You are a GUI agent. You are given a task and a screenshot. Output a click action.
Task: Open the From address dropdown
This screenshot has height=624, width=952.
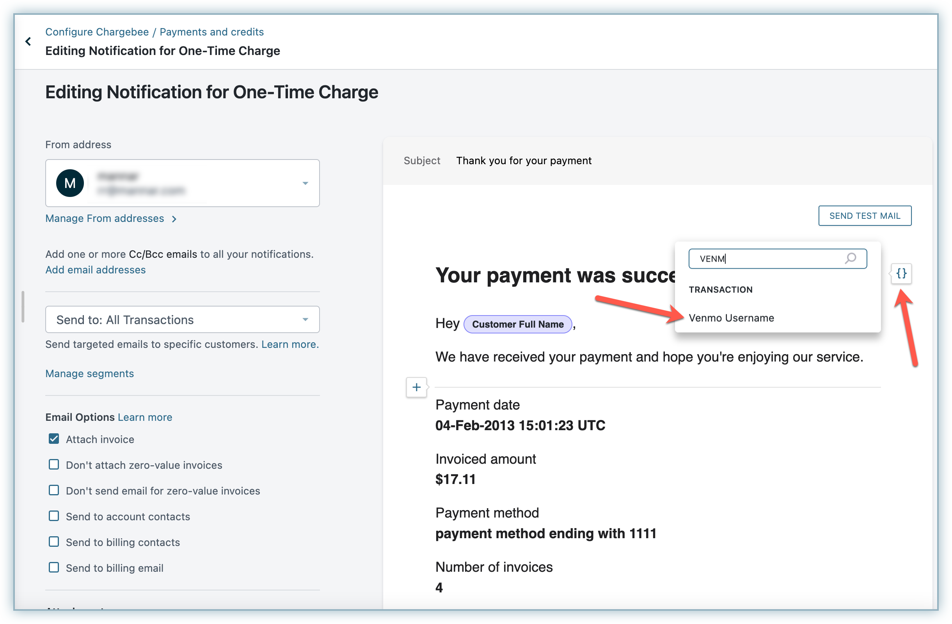coord(305,183)
